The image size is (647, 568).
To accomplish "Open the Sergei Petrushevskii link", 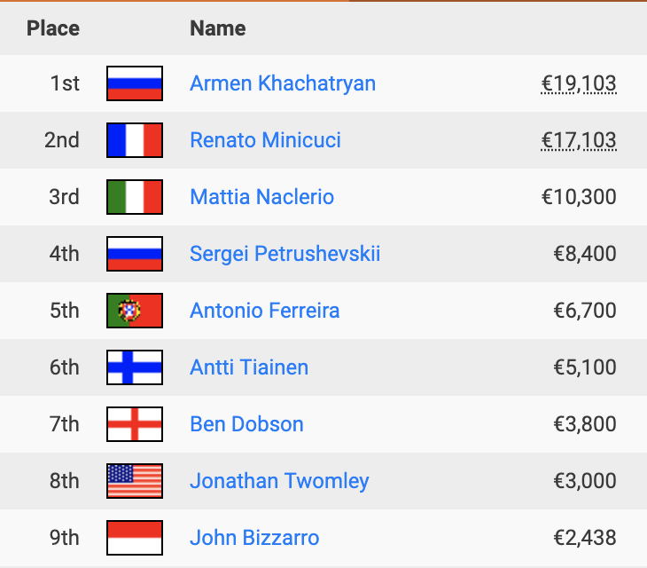I will pos(285,254).
